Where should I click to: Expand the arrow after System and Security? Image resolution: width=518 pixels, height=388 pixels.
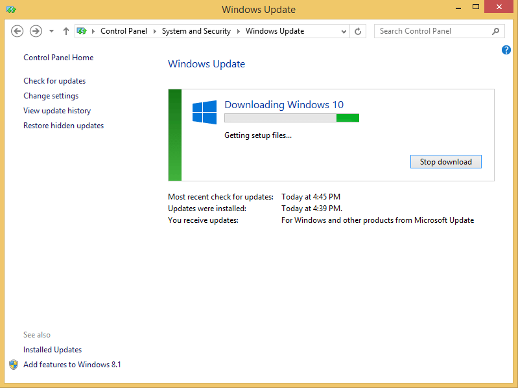tap(238, 31)
